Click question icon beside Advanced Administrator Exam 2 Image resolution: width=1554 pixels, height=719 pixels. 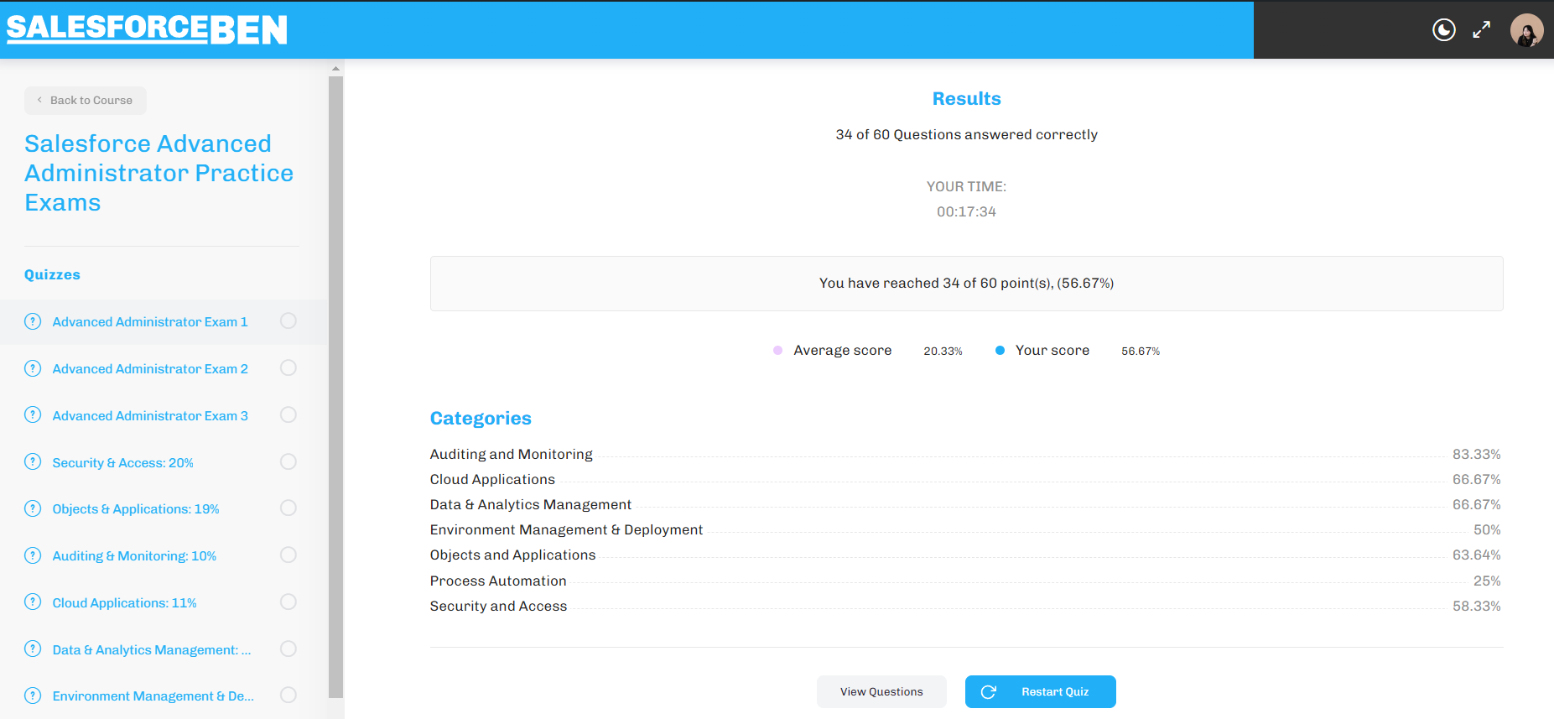[x=33, y=368]
